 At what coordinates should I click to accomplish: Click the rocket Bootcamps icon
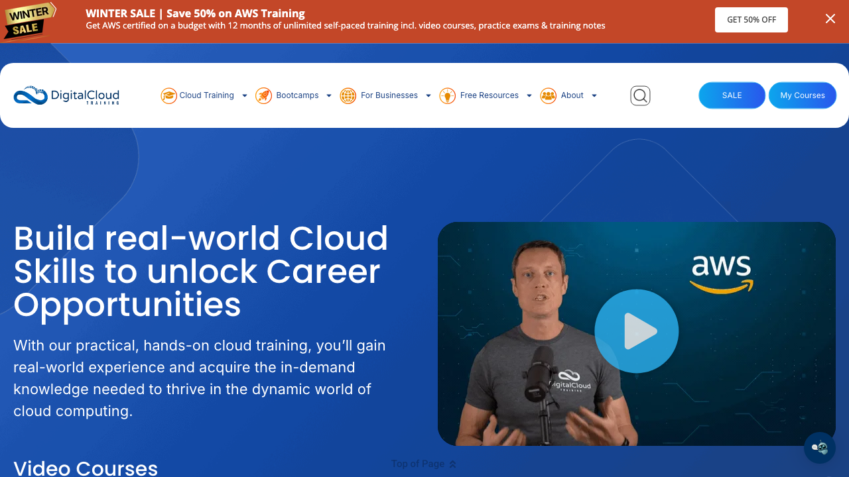pos(263,95)
